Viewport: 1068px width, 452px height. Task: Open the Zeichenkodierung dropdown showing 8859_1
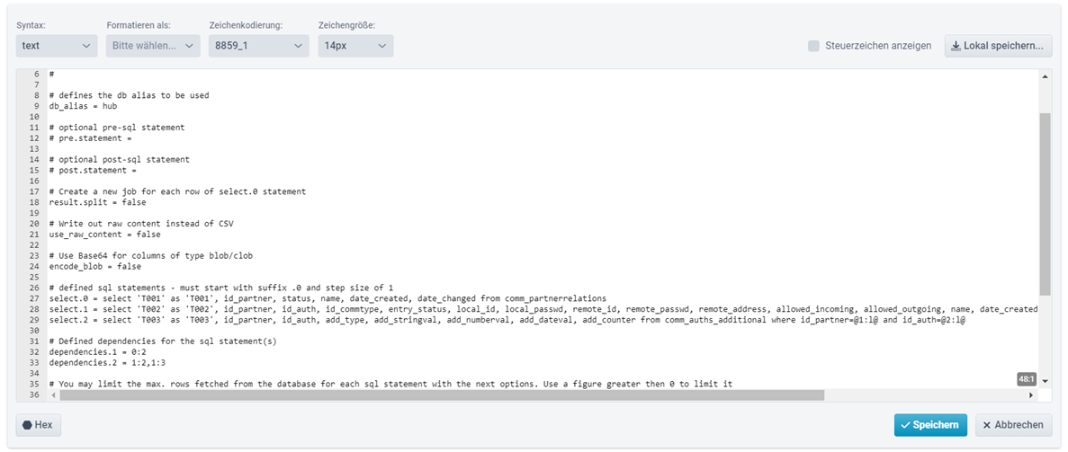tap(259, 46)
